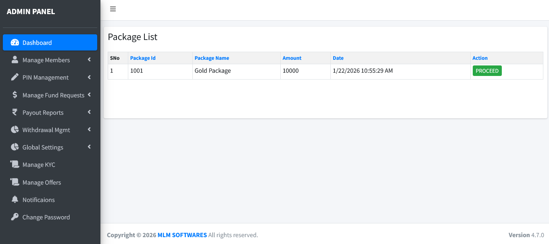The width and height of the screenshot is (549, 244).
Task: Sort by Package Id column header
Action: click(x=143, y=58)
